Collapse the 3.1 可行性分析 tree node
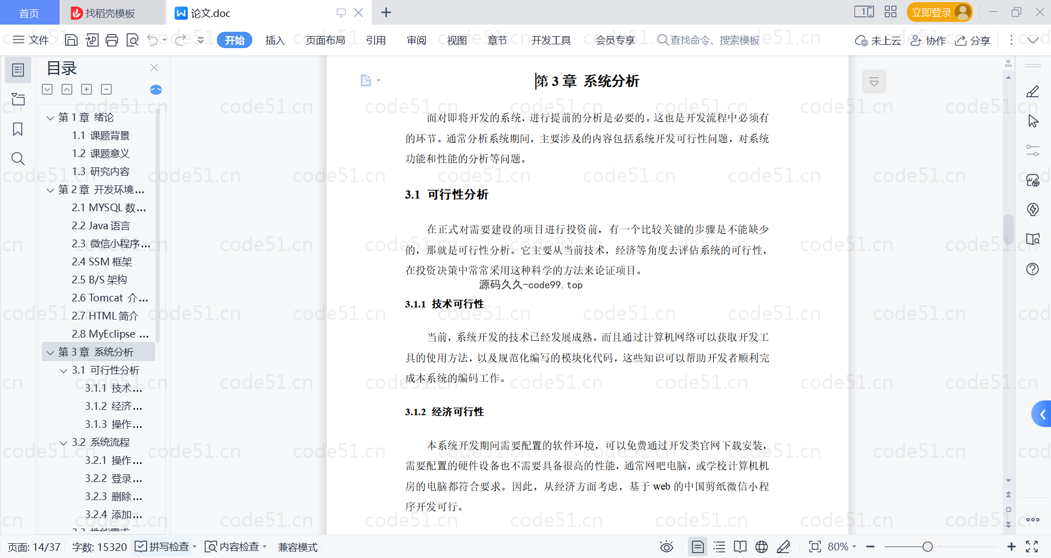The height and width of the screenshot is (558, 1051). click(63, 370)
